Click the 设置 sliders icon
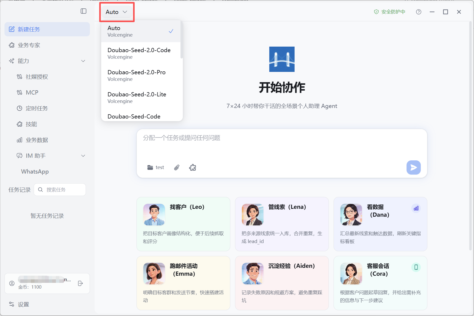Viewport: 474px width, 316px height. click(x=12, y=304)
